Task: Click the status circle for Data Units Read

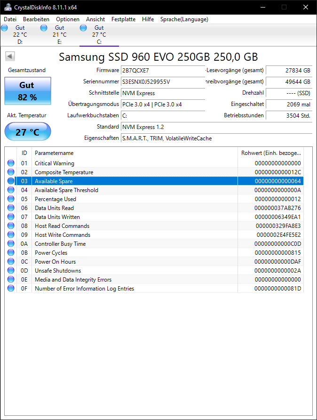Action: [11, 208]
